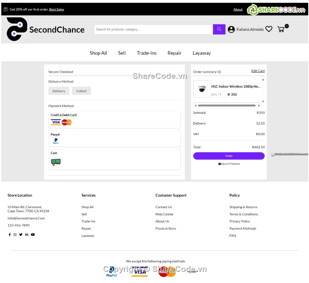The image size is (309, 283).
Task: Open Shipping & Returns policy link
Action: pos(244,207)
